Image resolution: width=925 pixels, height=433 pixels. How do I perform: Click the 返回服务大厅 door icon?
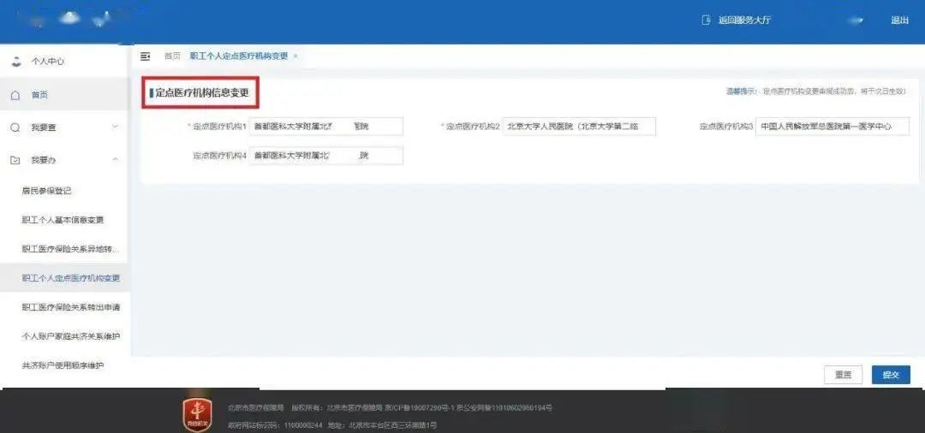point(707,21)
